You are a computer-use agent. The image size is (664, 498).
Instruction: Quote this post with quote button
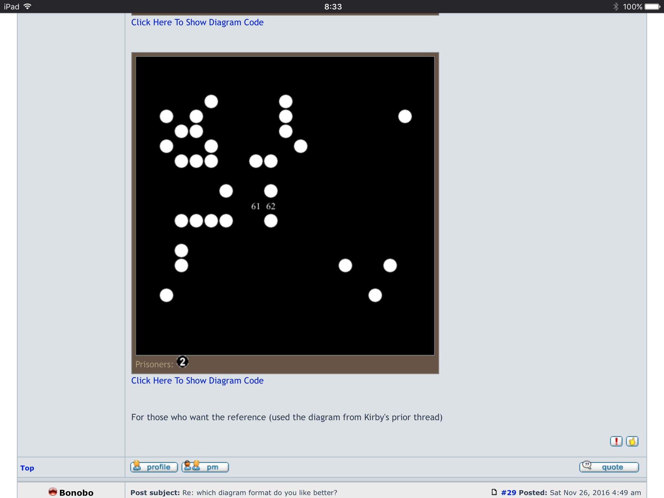609,467
